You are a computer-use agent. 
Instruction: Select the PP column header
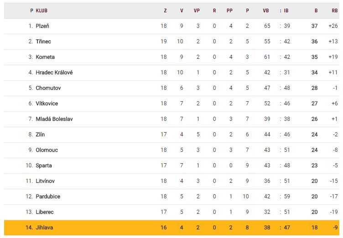click(229, 10)
